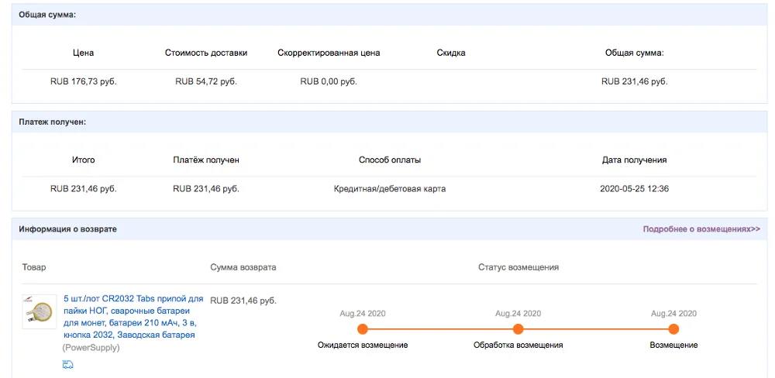Click the 'Сумма возврата' column header
The width and height of the screenshot is (775, 378).
pos(243,267)
